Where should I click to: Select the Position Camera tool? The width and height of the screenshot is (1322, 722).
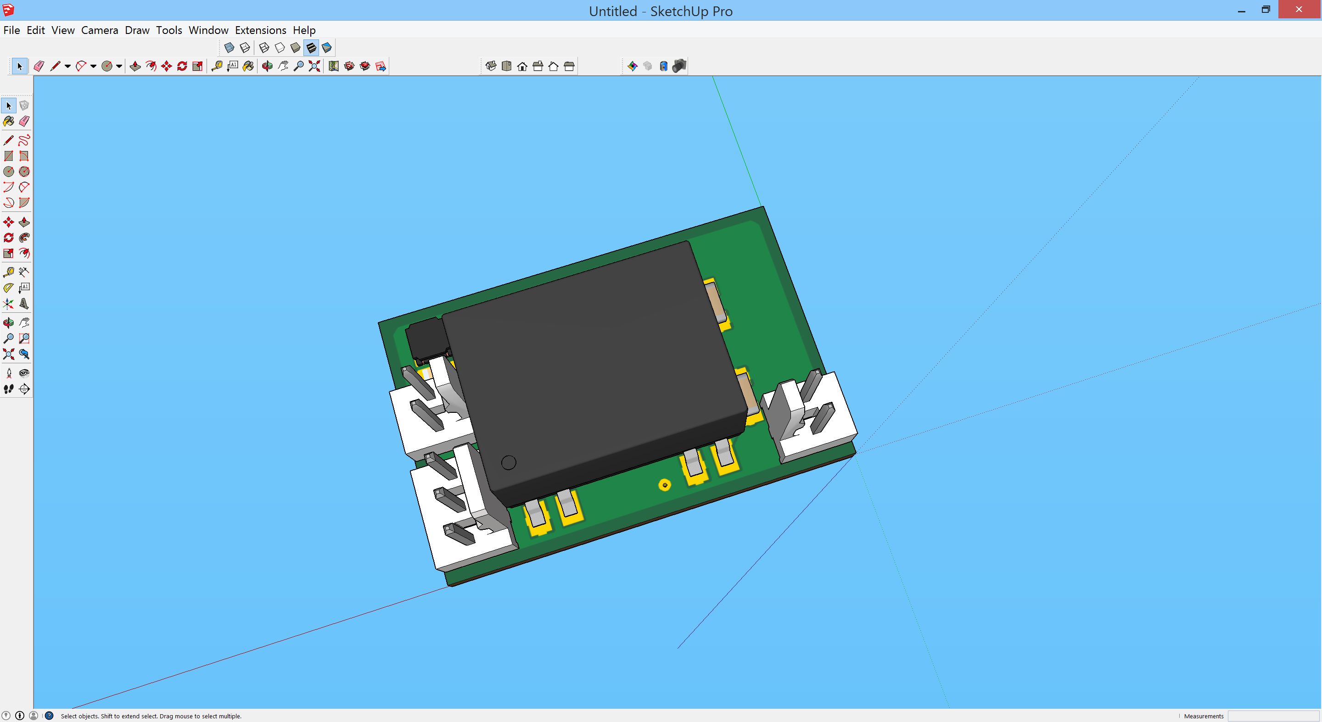point(9,373)
